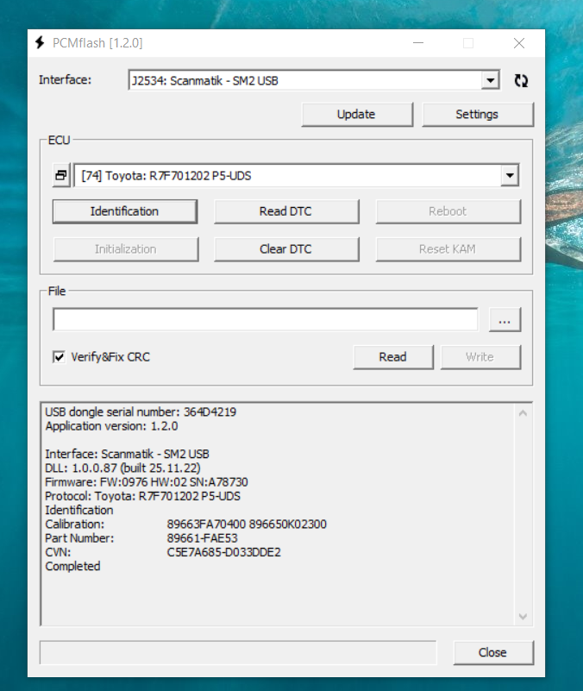Viewport: 583px width, 691px height.
Task: Click the Reset KAM button
Action: point(448,249)
